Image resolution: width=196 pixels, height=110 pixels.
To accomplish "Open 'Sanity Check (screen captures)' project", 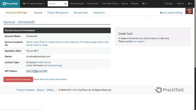I will (x=64, y=42).
